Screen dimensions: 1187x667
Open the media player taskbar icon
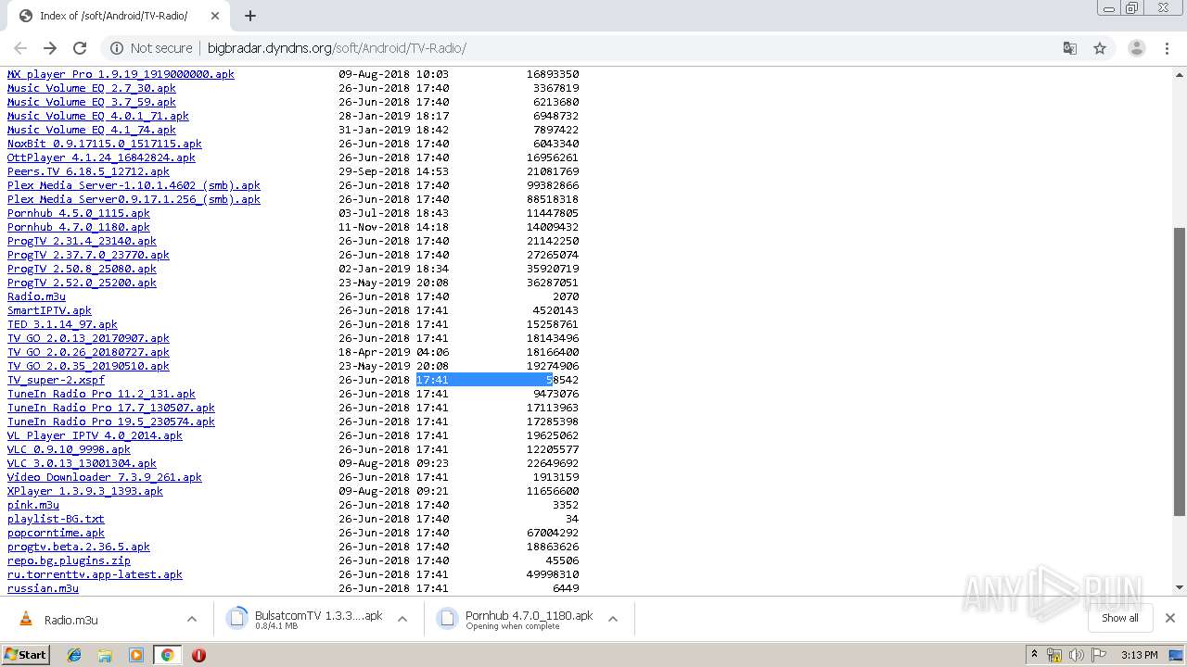(136, 655)
